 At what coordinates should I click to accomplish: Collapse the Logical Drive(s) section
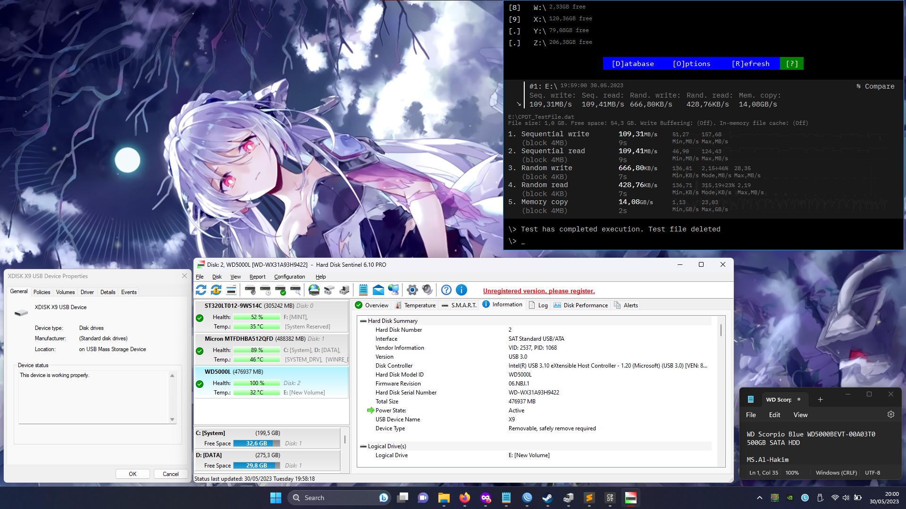coord(363,446)
